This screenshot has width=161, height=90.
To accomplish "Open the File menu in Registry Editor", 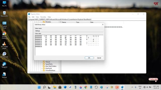I will [x=29, y=17].
